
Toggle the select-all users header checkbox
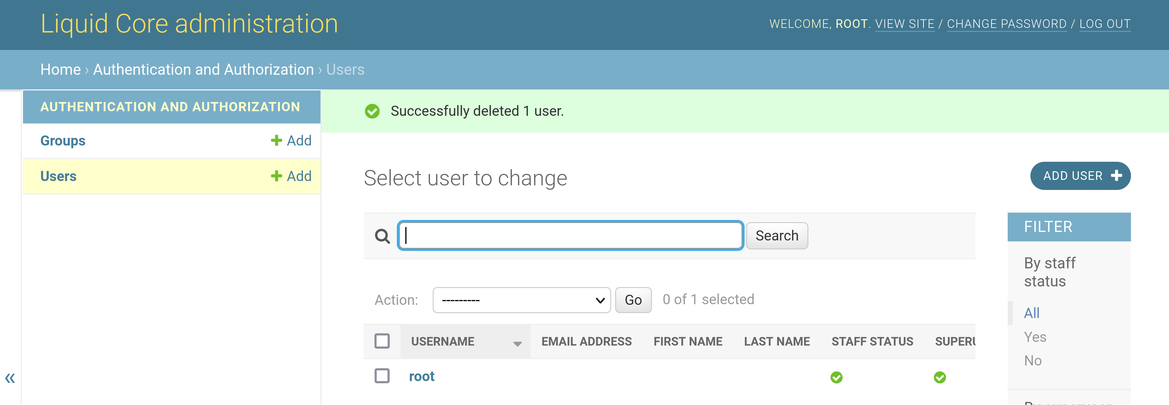tap(382, 341)
